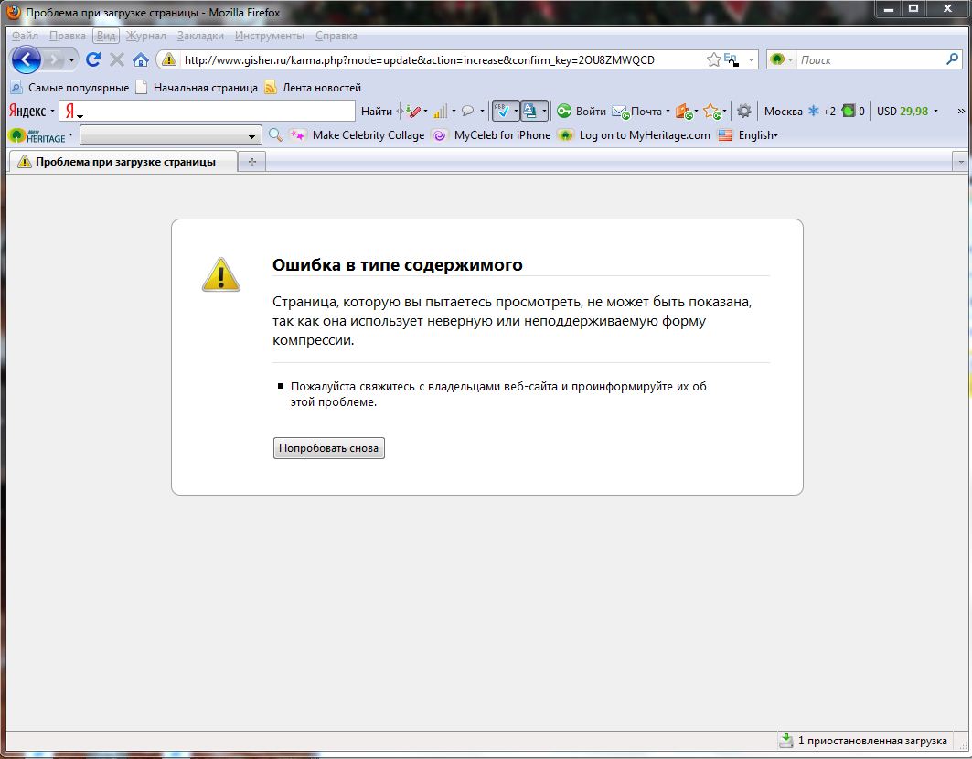Open Log on to MyHeritage.com link

pos(644,135)
